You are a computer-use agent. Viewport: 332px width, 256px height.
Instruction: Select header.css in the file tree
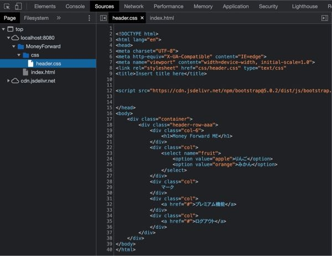(48, 64)
